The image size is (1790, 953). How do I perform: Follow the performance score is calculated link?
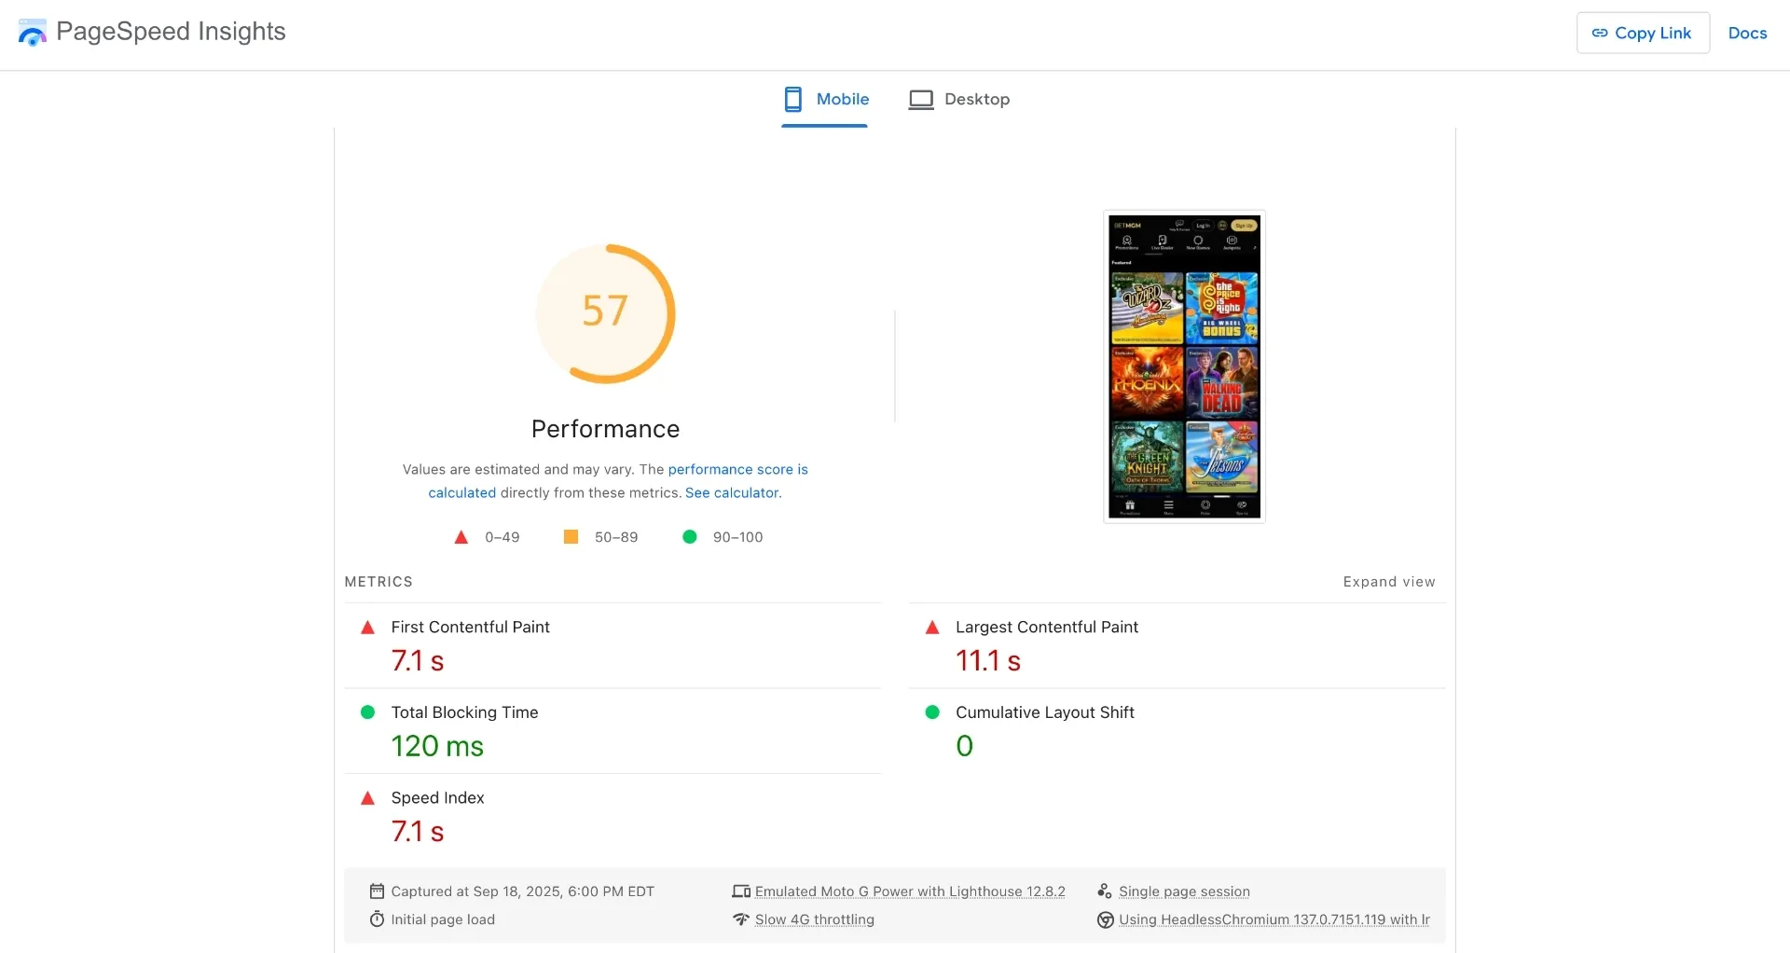(737, 470)
